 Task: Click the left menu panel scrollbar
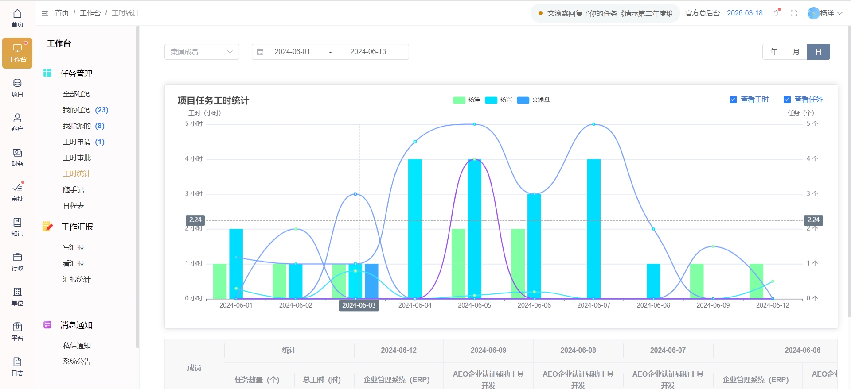tap(137, 186)
